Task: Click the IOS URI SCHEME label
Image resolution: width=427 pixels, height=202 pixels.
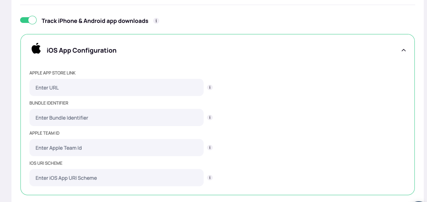Action: coord(46,163)
